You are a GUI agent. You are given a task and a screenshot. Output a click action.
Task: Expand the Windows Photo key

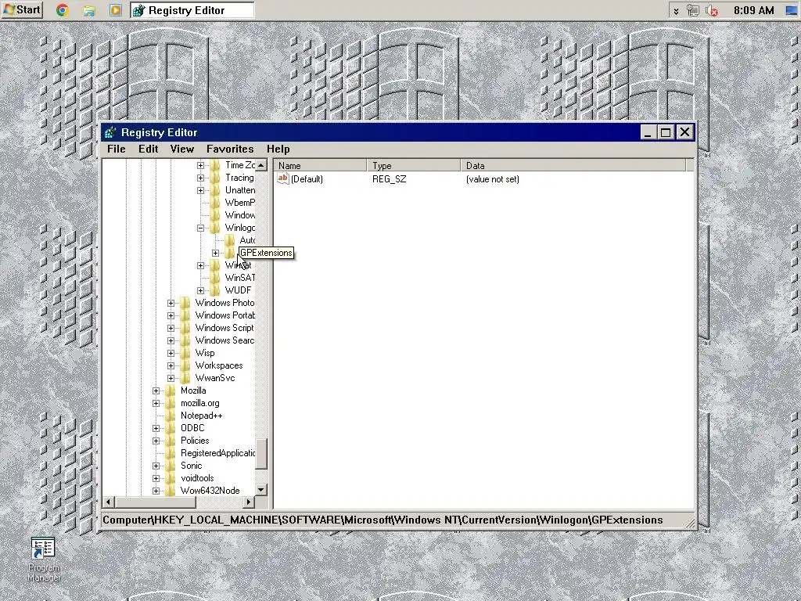pos(171,303)
